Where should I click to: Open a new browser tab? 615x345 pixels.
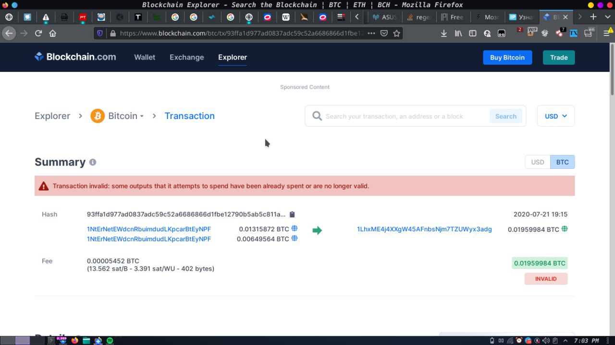pyautogui.click(x=593, y=17)
